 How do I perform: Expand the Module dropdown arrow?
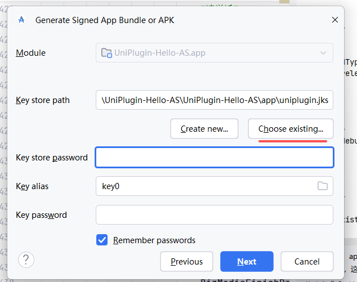click(x=323, y=53)
